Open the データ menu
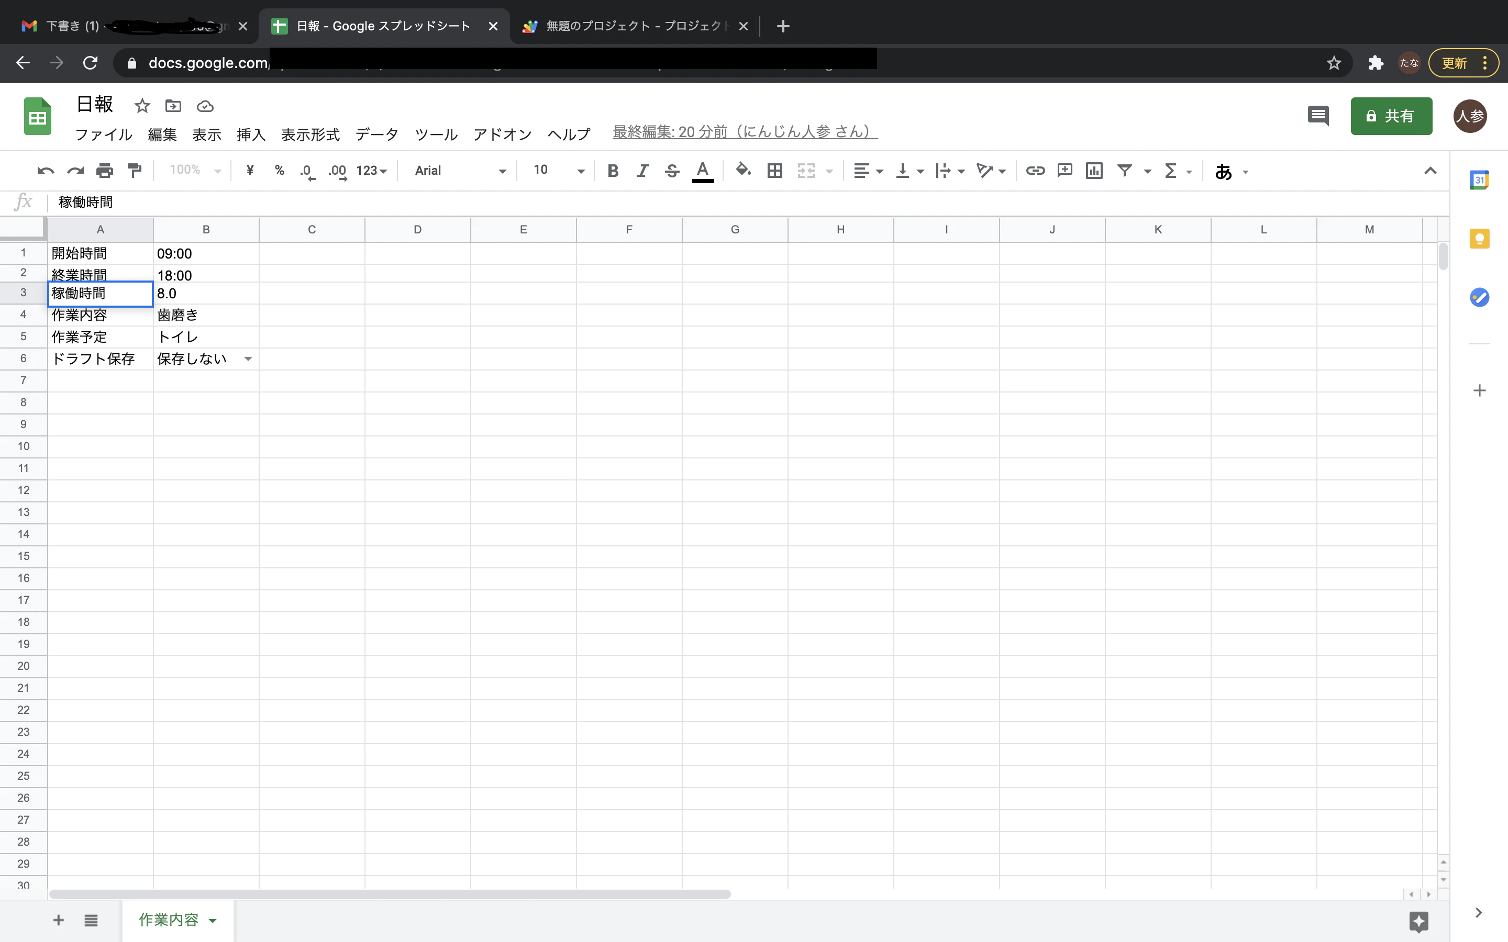1508x942 pixels. coord(376,134)
